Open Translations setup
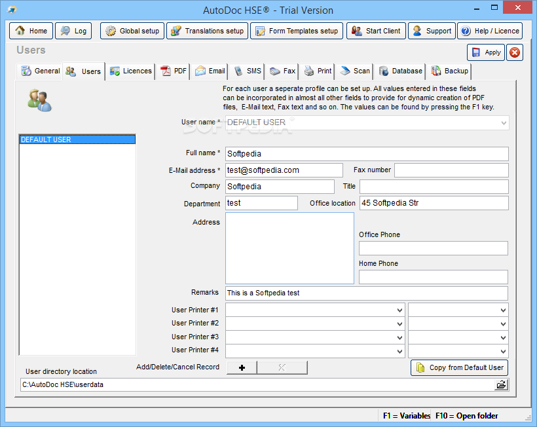 point(207,31)
